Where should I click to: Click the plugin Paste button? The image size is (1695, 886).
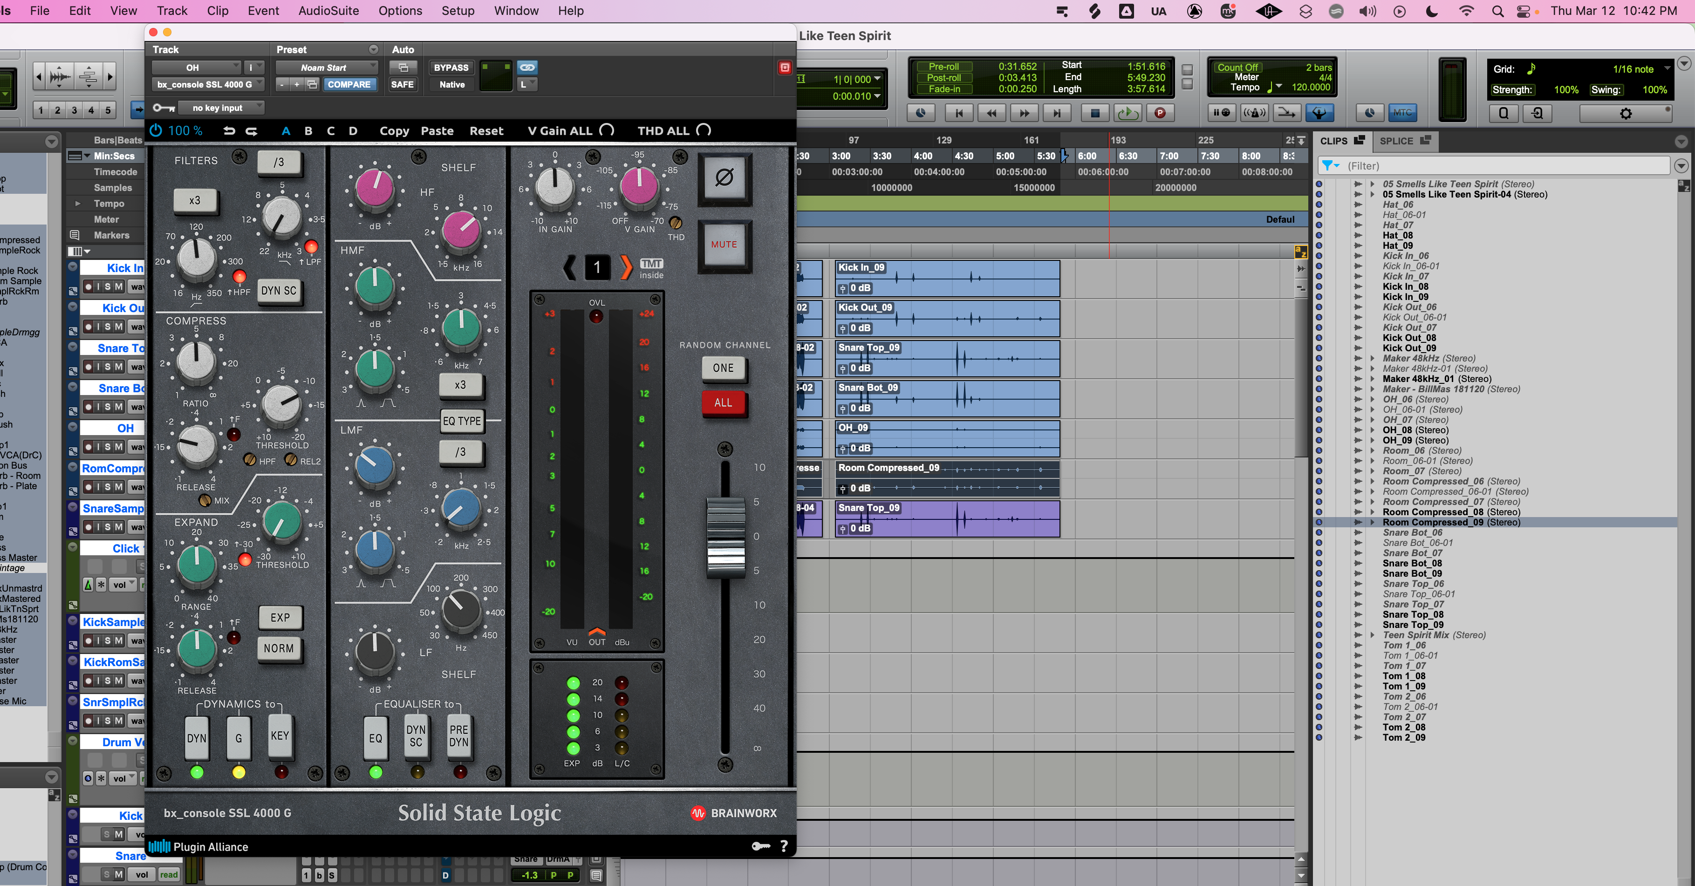[x=437, y=131]
